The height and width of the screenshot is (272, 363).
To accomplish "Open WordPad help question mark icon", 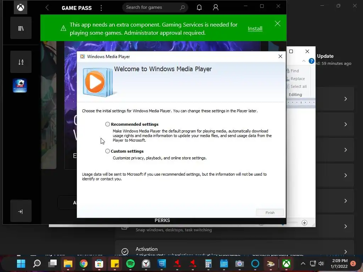I will 312,61.
